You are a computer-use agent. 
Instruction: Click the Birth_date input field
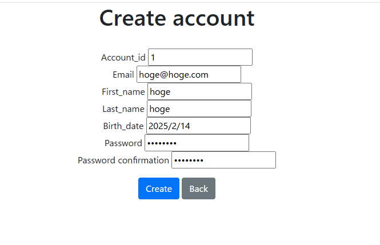tap(198, 126)
